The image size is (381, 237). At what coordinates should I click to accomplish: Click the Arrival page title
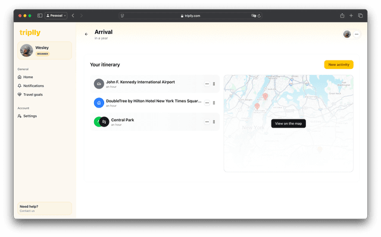click(104, 32)
